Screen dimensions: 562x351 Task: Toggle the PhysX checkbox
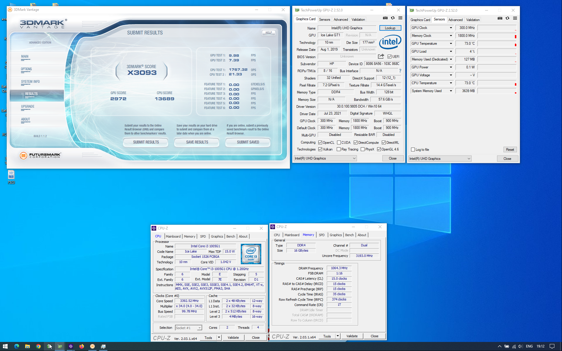point(362,149)
